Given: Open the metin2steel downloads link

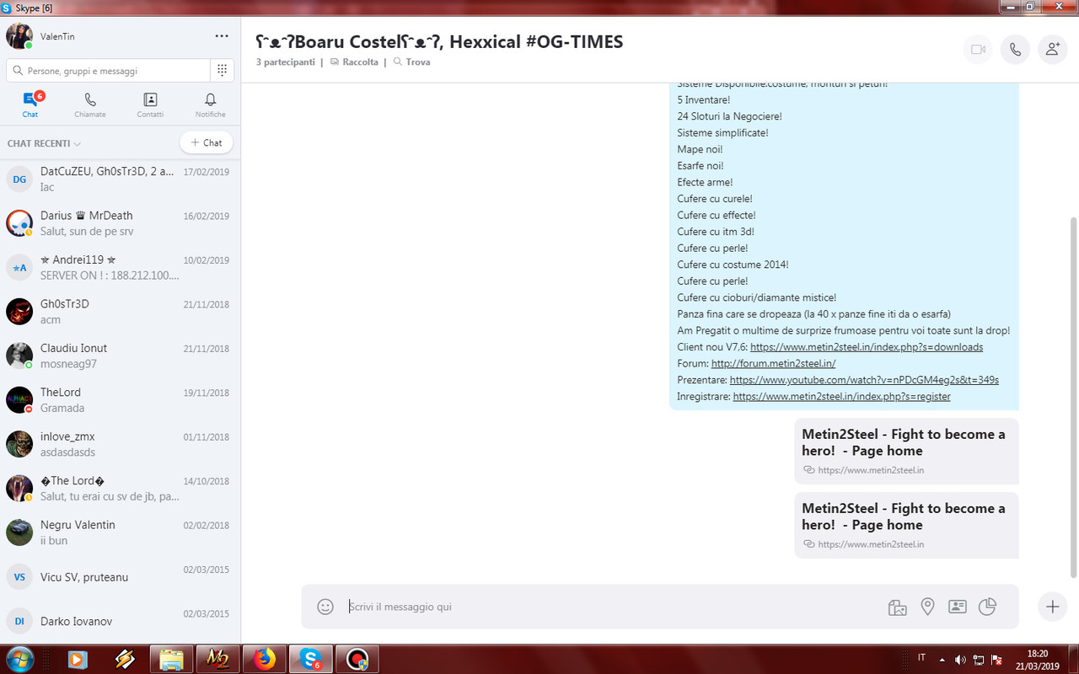Looking at the screenshot, I should pos(867,347).
